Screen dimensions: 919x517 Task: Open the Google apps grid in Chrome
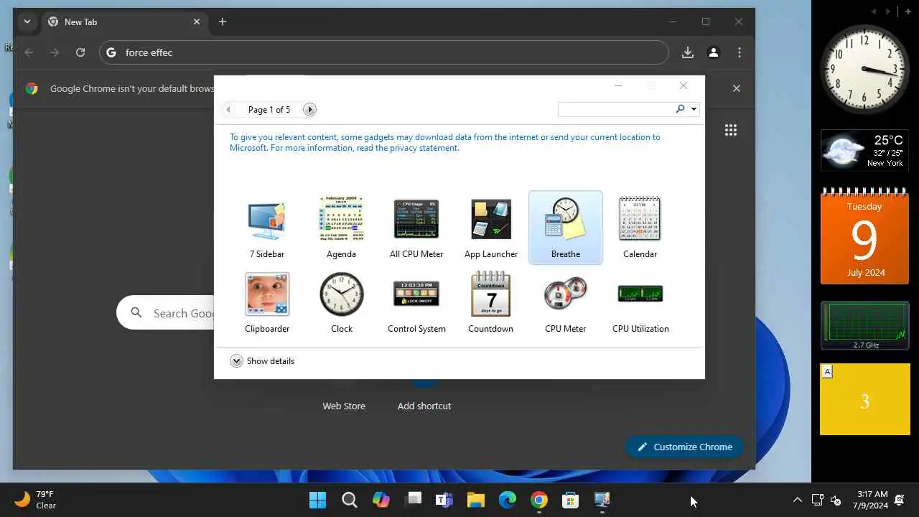[x=731, y=130]
